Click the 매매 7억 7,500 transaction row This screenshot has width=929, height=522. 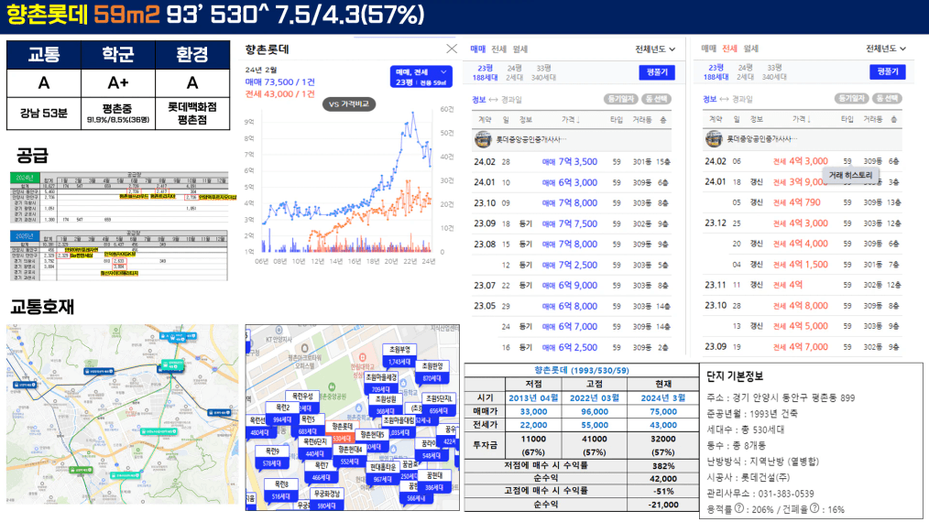tap(572, 224)
